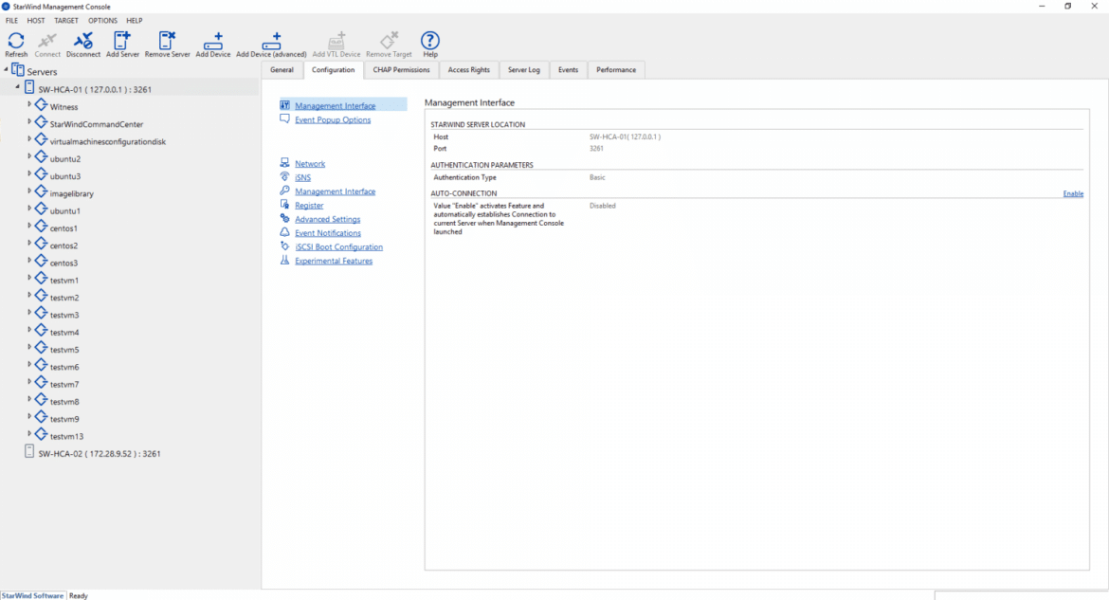Switch to the Server Log tab
1109x600 pixels.
(x=523, y=70)
